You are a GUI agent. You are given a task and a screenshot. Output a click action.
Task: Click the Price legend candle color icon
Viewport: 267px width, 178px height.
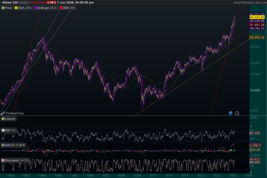click(3, 8)
